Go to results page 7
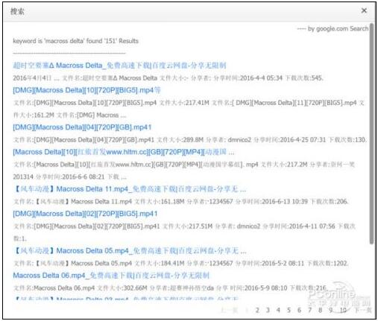Image resolution: width=378 pixels, height=321 pixels. [x=310, y=310]
